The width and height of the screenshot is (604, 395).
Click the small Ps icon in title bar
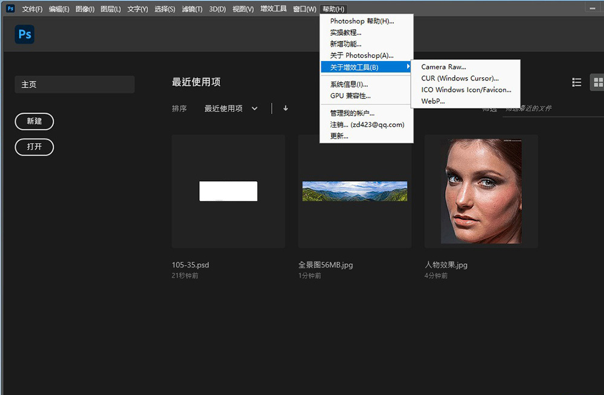[10, 8]
